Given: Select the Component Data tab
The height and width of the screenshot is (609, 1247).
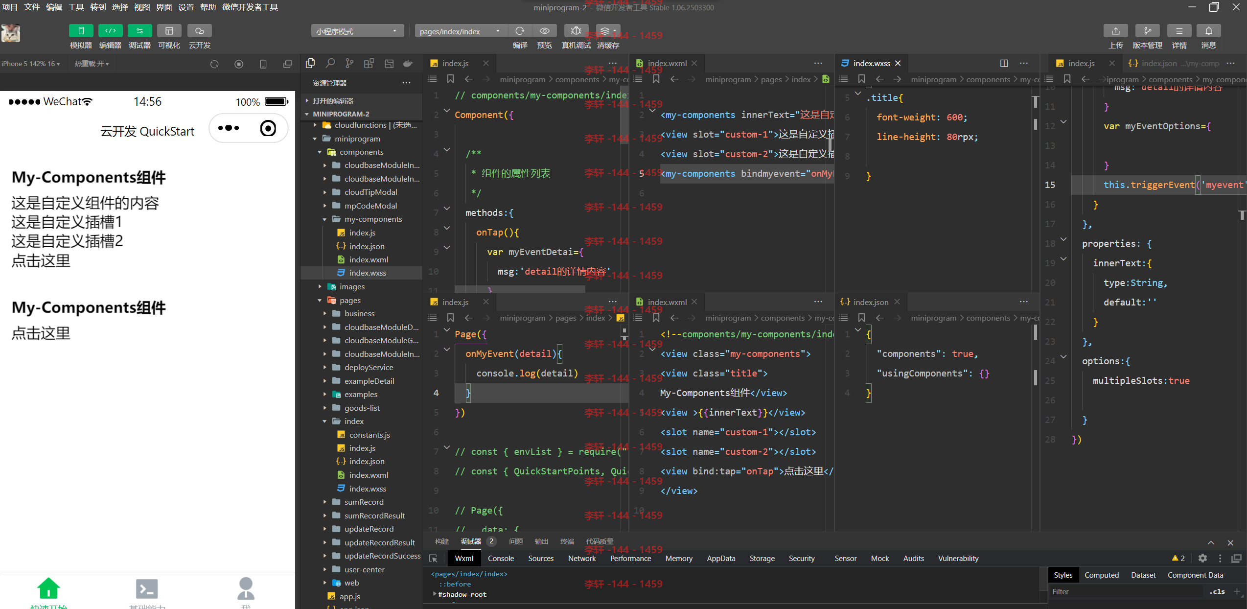Looking at the screenshot, I should [1195, 575].
